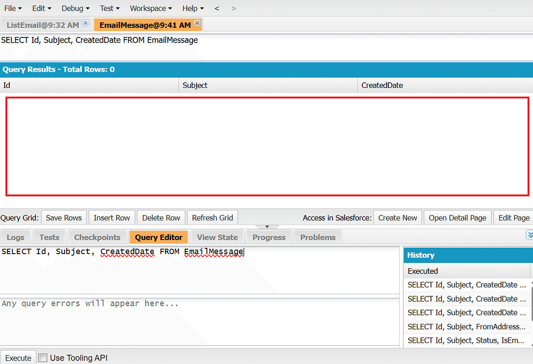Viewport: 533px width, 364px height.
Task: Click the Execute button
Action: pyautogui.click(x=18, y=358)
